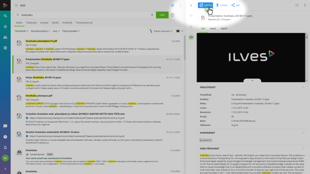Click PDF icon of Ilveshaku-pikaohjeet-FI.pdf

[x=19, y=43]
